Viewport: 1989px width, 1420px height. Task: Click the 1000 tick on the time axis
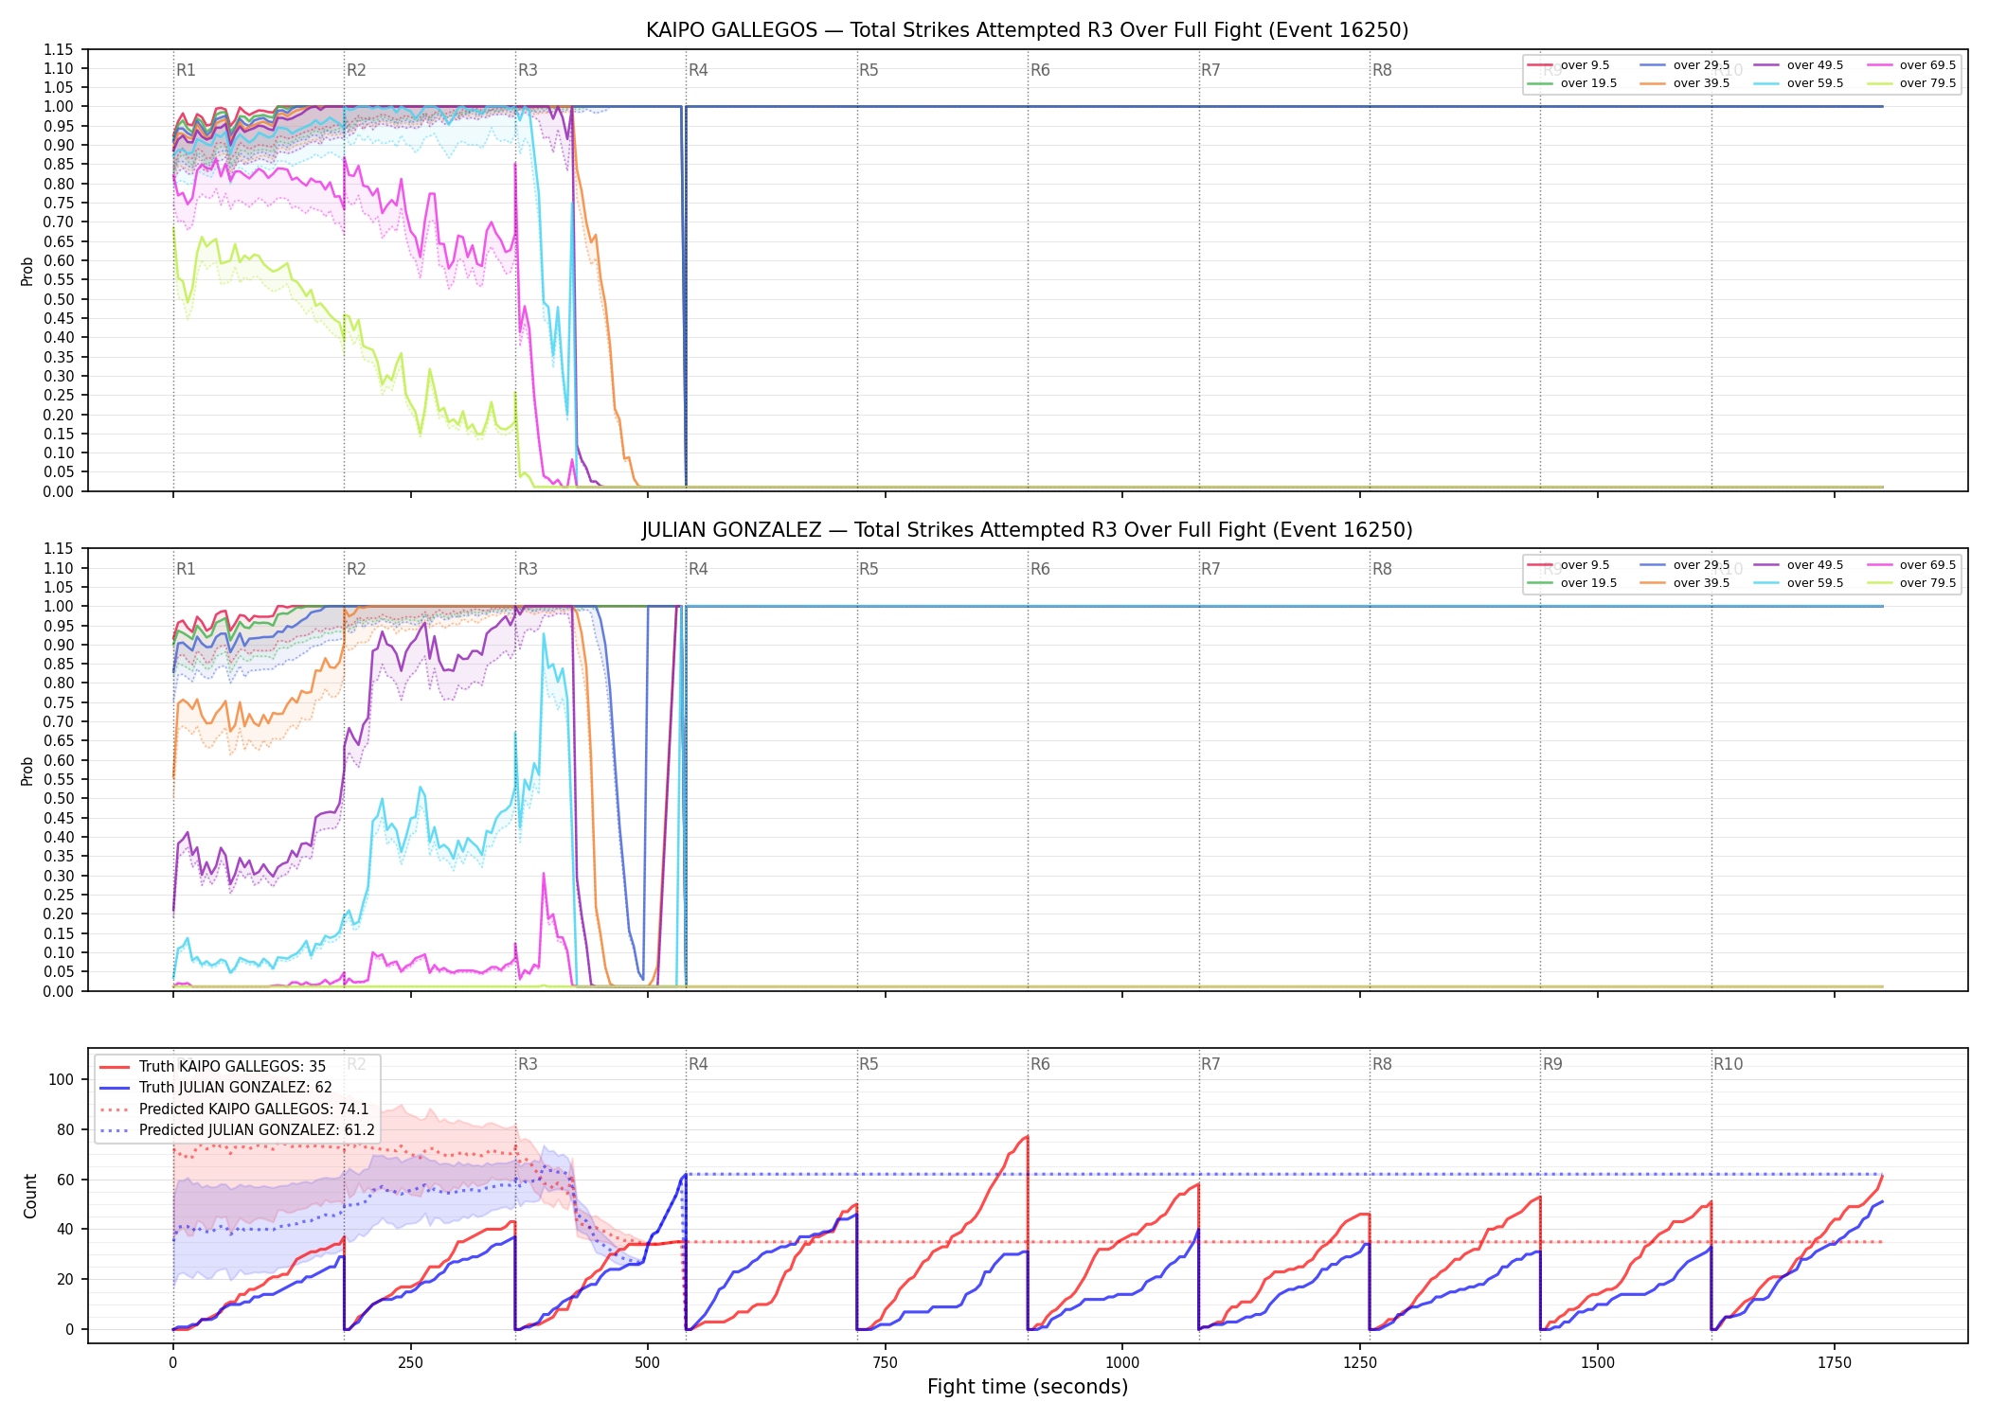click(1122, 1362)
